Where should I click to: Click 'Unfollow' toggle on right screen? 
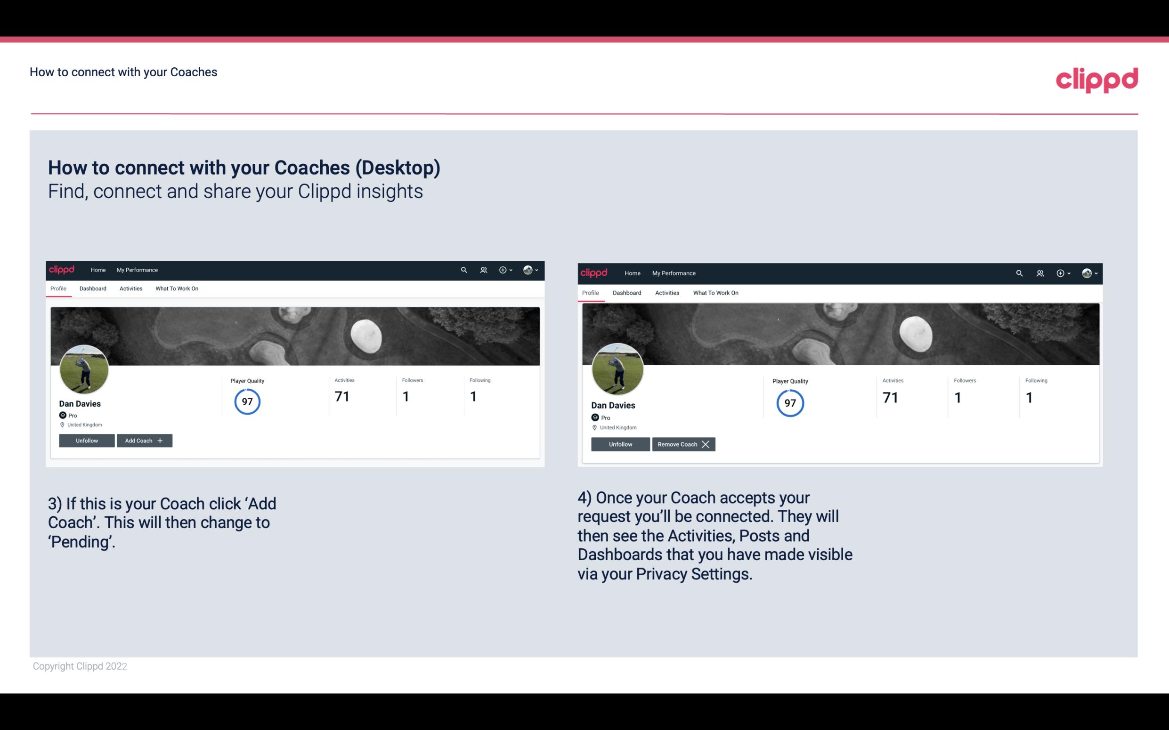(x=620, y=444)
